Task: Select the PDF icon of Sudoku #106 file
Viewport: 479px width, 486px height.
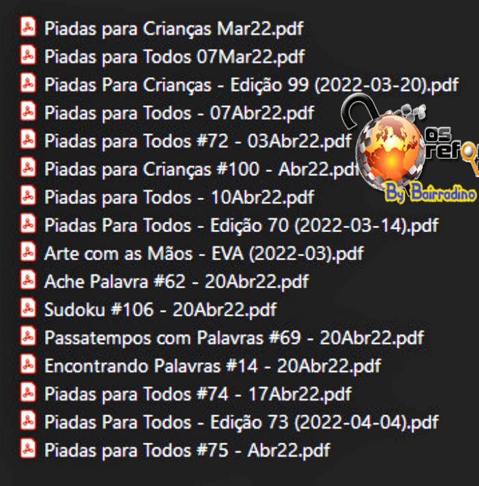Action: click(28, 308)
